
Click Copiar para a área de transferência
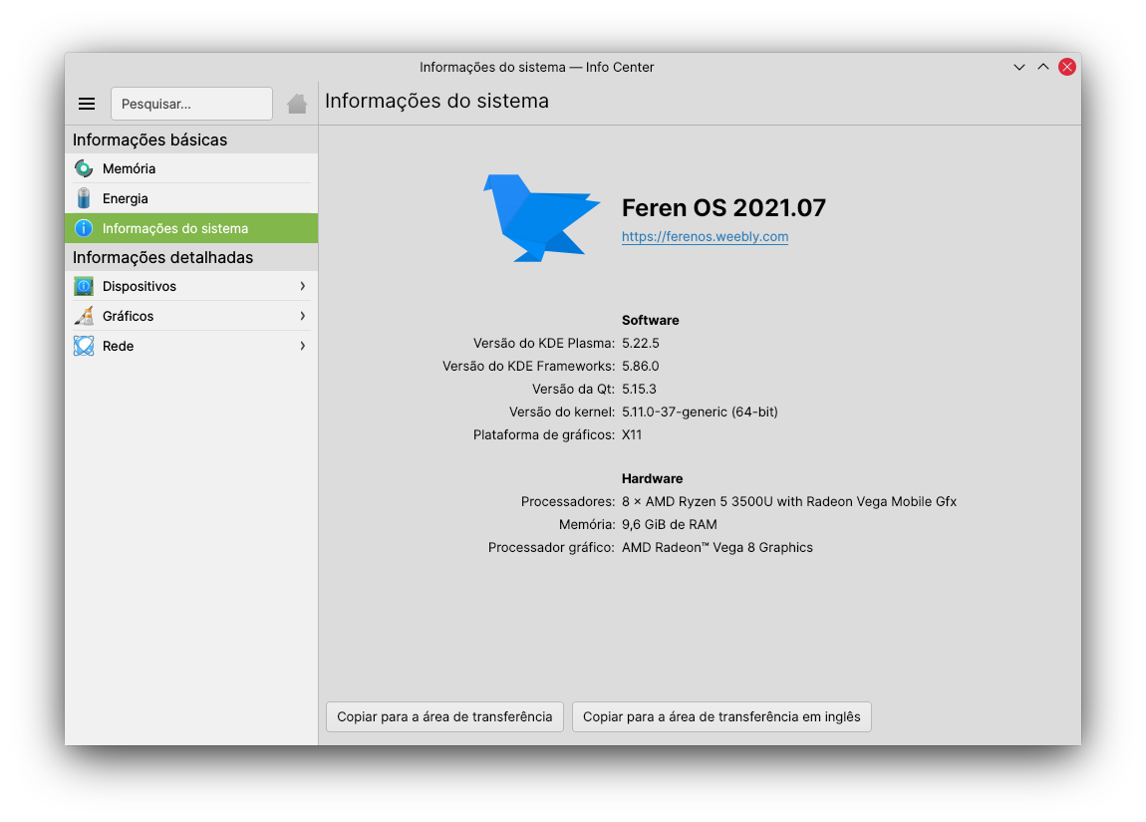tap(444, 716)
